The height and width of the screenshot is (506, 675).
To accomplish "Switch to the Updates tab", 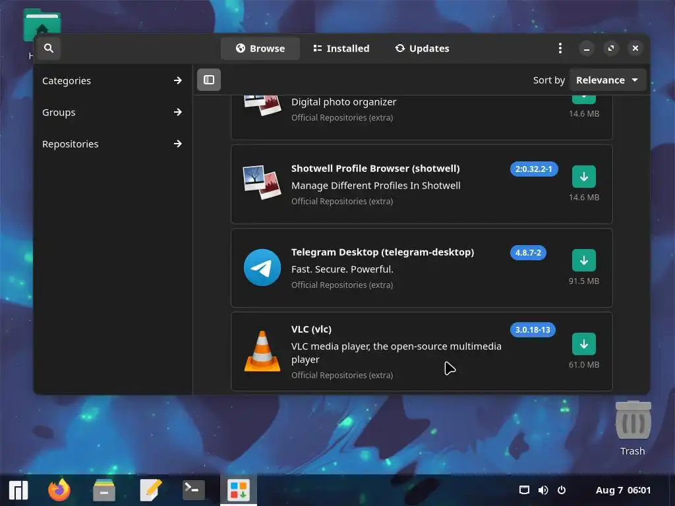I will 422,48.
